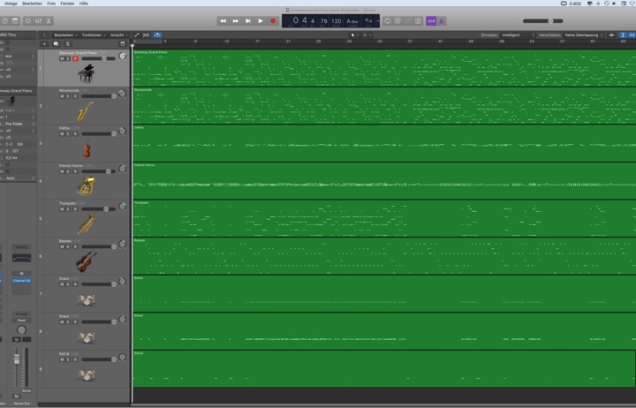Mute the Steinway Grand Piano track
Image resolution: width=636 pixels, height=408 pixels.
pos(62,58)
